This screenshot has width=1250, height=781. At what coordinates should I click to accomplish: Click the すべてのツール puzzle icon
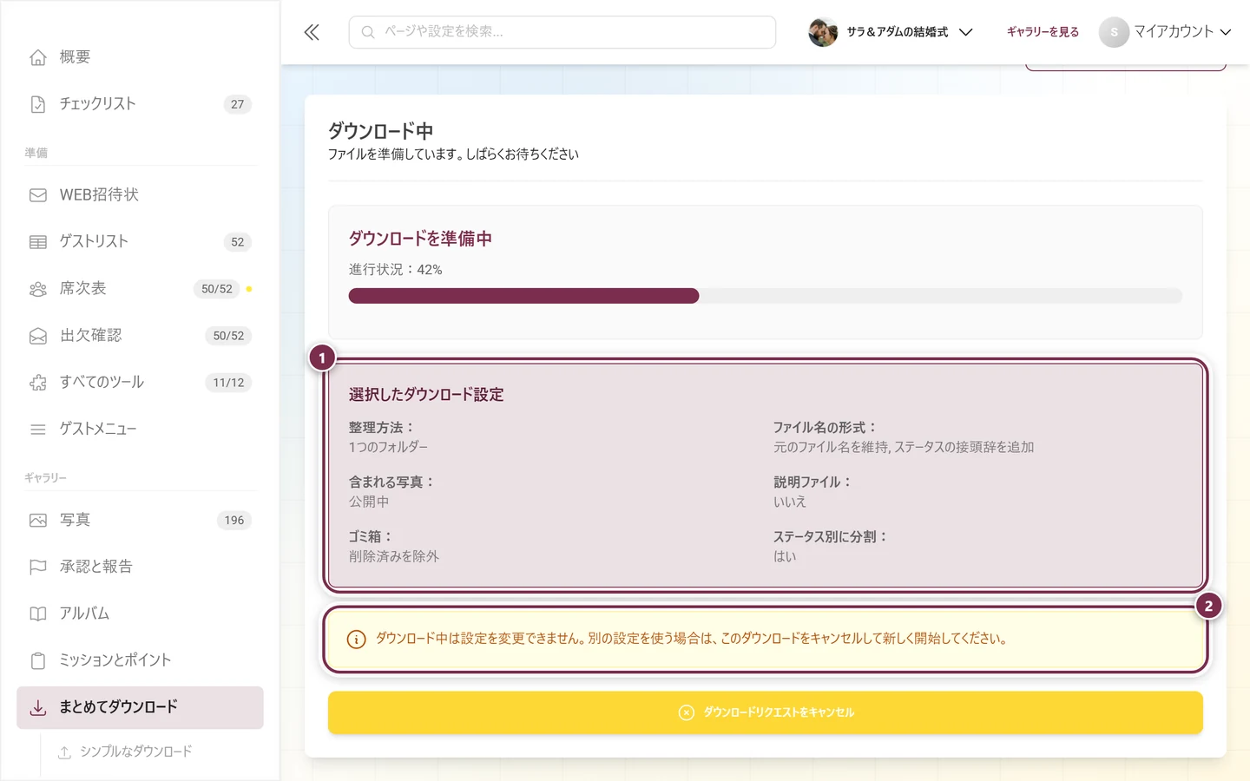tap(37, 383)
